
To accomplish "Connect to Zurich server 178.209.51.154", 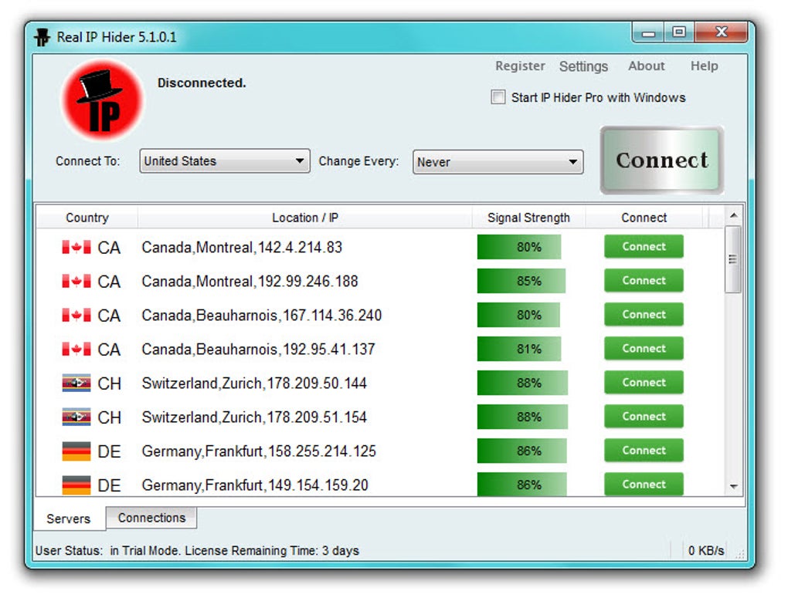I will pos(644,416).
